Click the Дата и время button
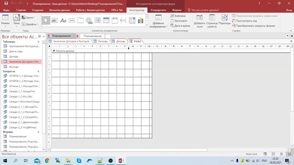This screenshot has height=165, width=294. point(181,26)
